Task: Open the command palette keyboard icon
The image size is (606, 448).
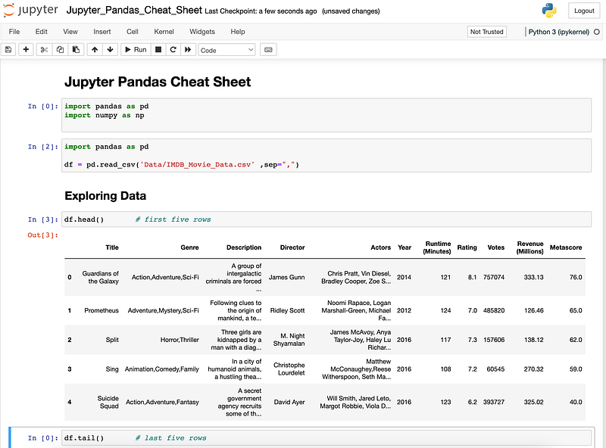Action: (268, 50)
